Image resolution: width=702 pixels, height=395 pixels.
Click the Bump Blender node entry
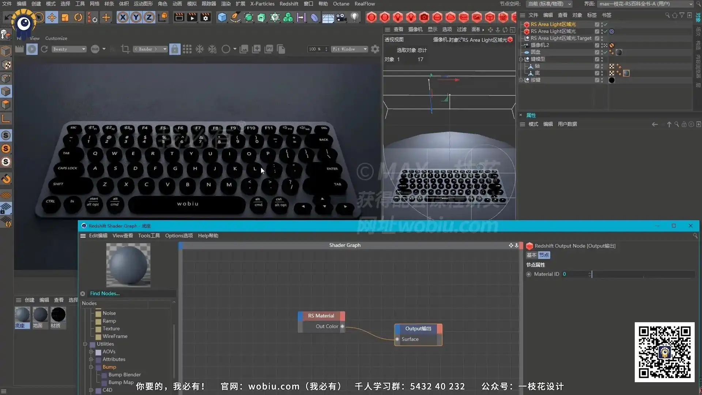click(124, 375)
